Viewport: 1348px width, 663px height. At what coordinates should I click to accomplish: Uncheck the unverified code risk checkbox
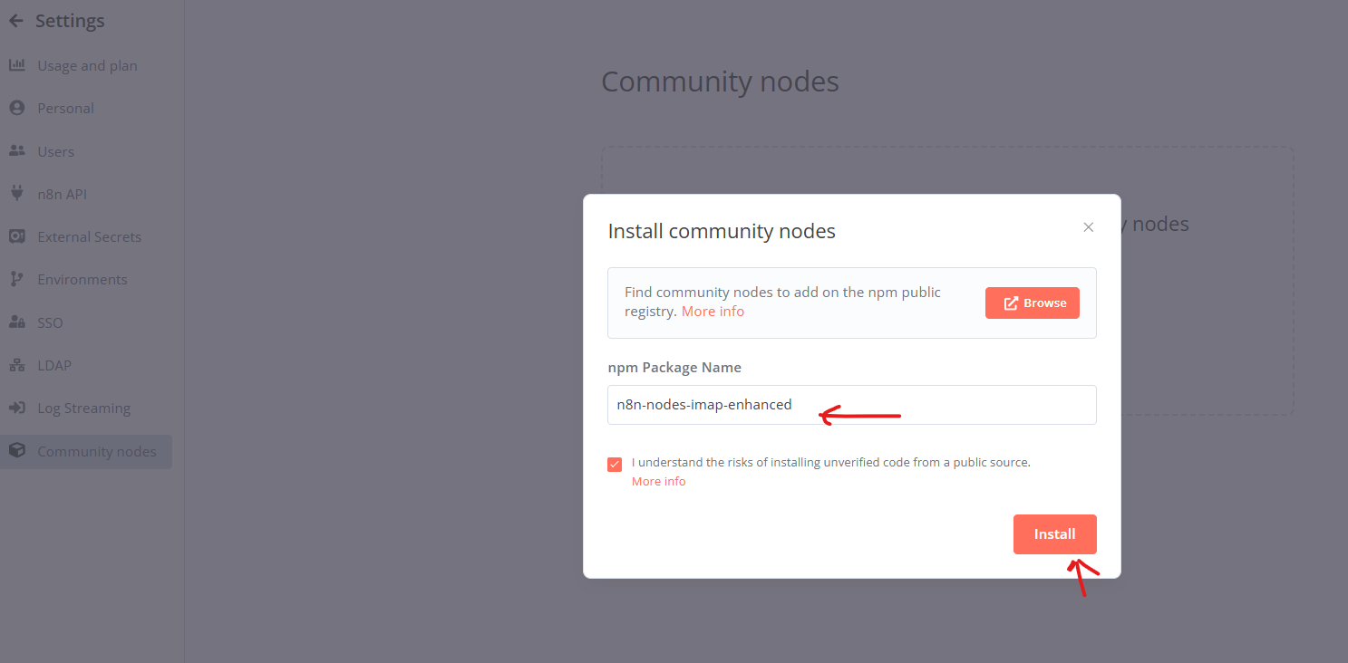tap(615, 463)
